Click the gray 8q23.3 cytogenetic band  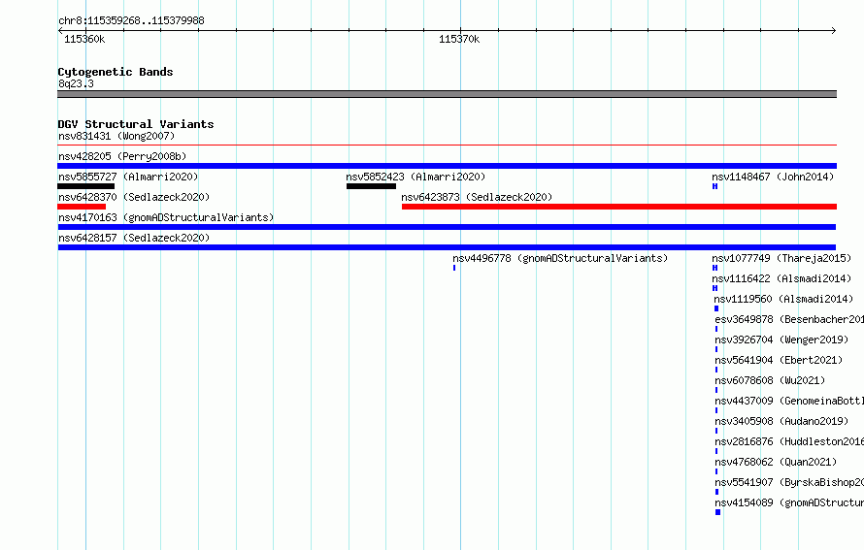click(447, 94)
